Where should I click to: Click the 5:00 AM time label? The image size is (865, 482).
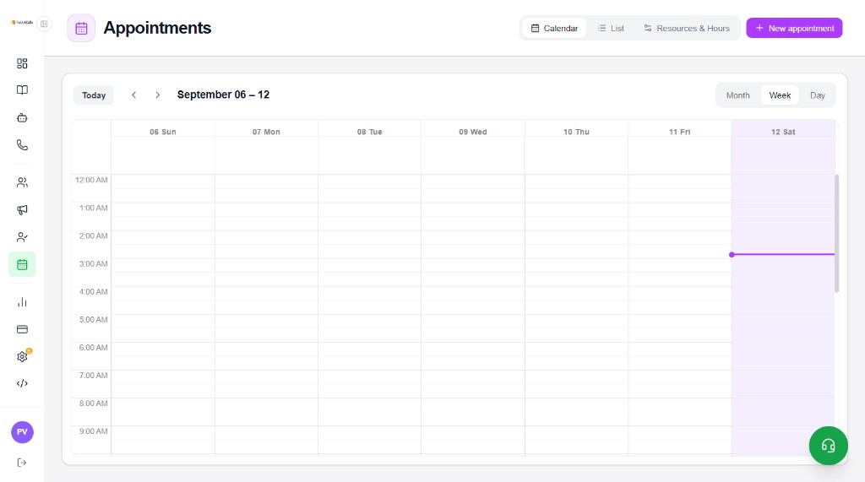point(93,319)
